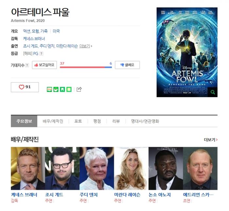
Task: Open 조시 게드 actor photo thumbnail
Action: (62, 168)
